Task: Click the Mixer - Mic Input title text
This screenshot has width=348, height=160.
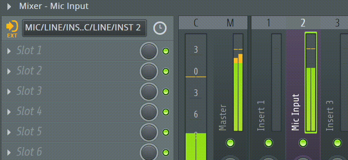Action: 54,6
